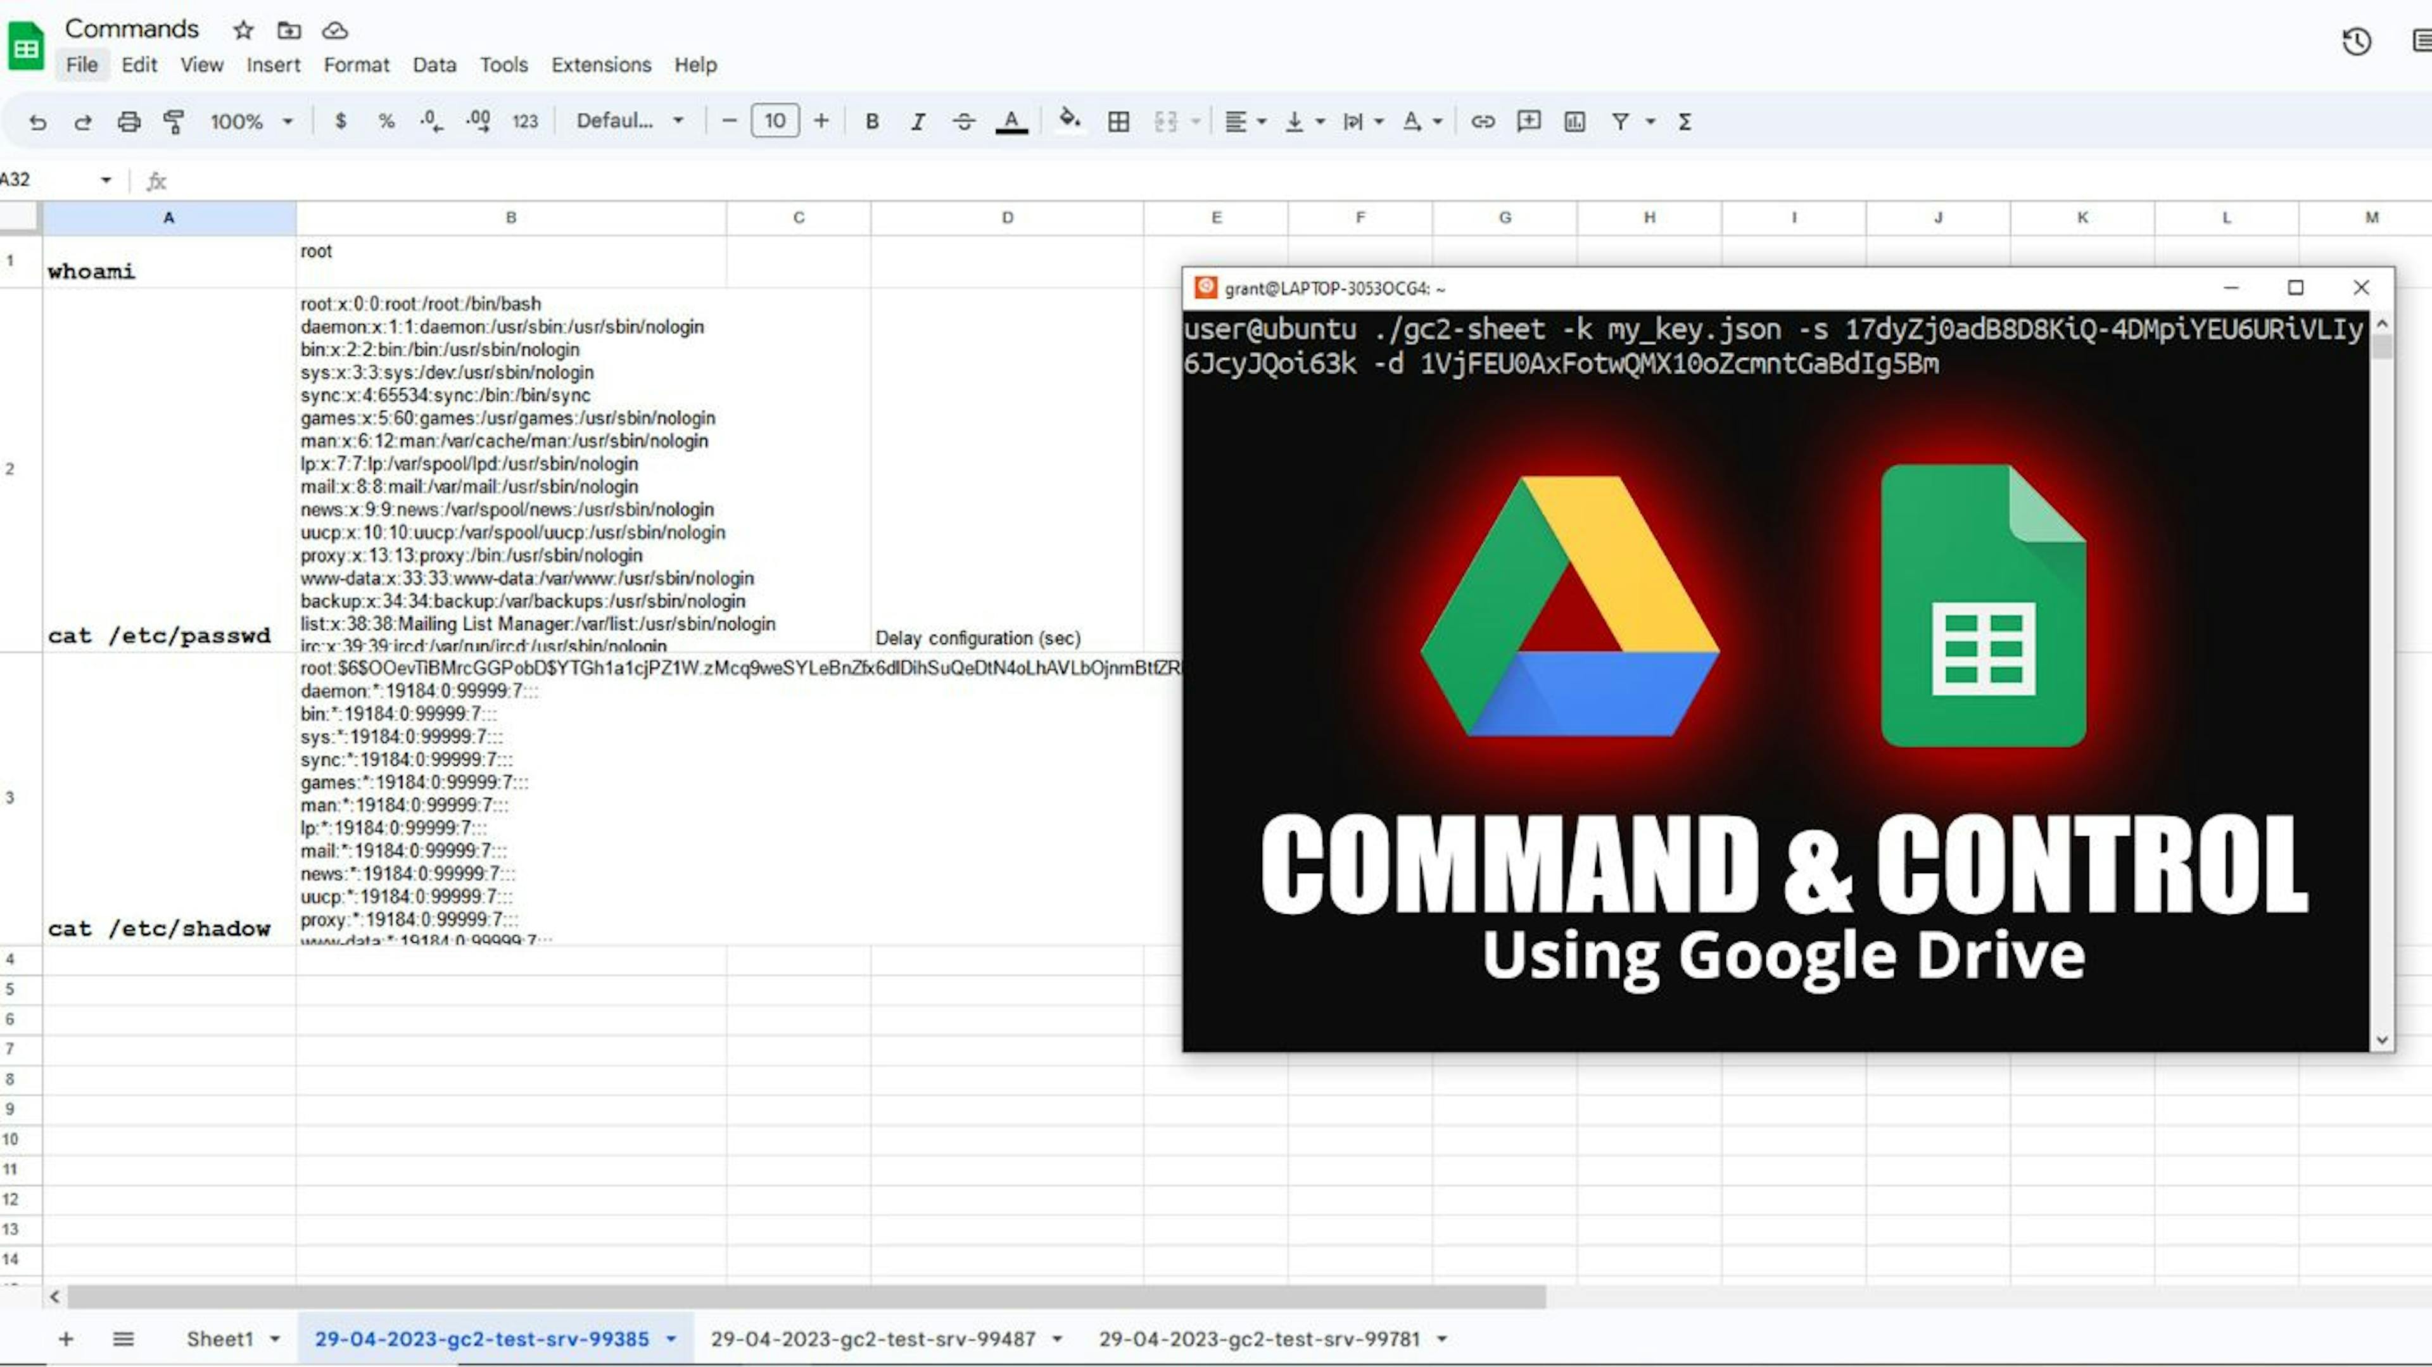Open the Format menu
Screen dimensions: 2432x1367
click(356, 63)
